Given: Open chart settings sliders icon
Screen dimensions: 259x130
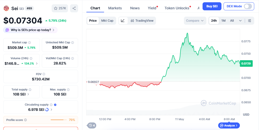Looking at the screenshot, I should pyautogui.click(x=250, y=21).
